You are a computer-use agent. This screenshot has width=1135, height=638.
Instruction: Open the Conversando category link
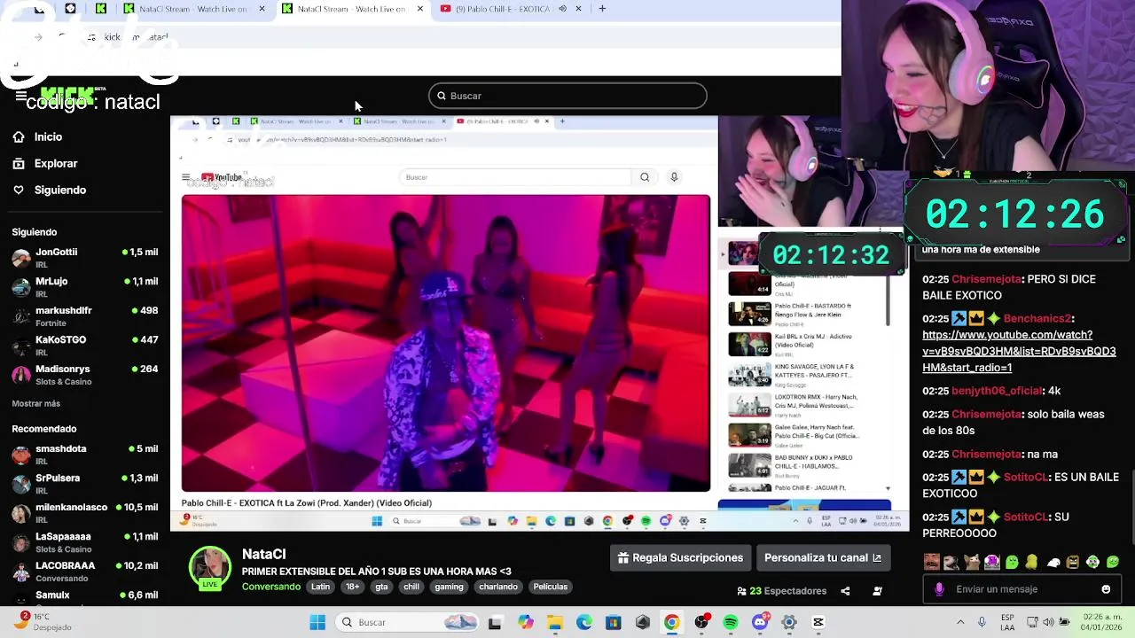pos(271,587)
